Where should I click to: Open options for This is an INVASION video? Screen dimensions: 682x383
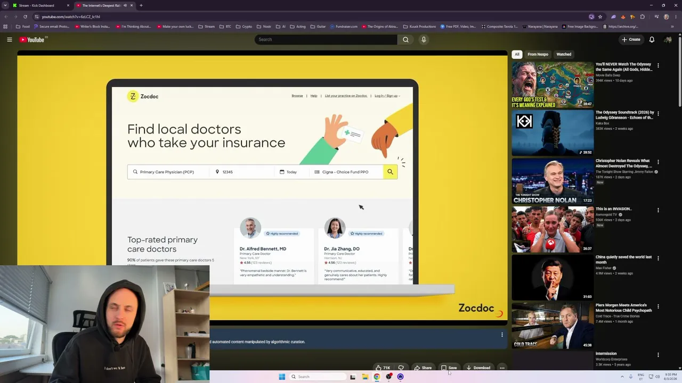[658, 210]
